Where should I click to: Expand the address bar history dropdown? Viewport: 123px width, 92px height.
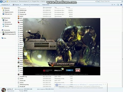[x=96, y=2]
